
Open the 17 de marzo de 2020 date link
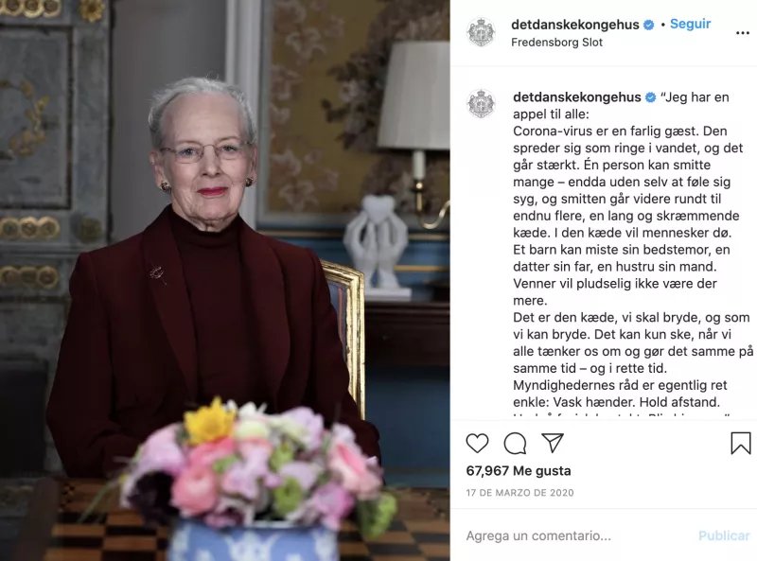pos(519,493)
